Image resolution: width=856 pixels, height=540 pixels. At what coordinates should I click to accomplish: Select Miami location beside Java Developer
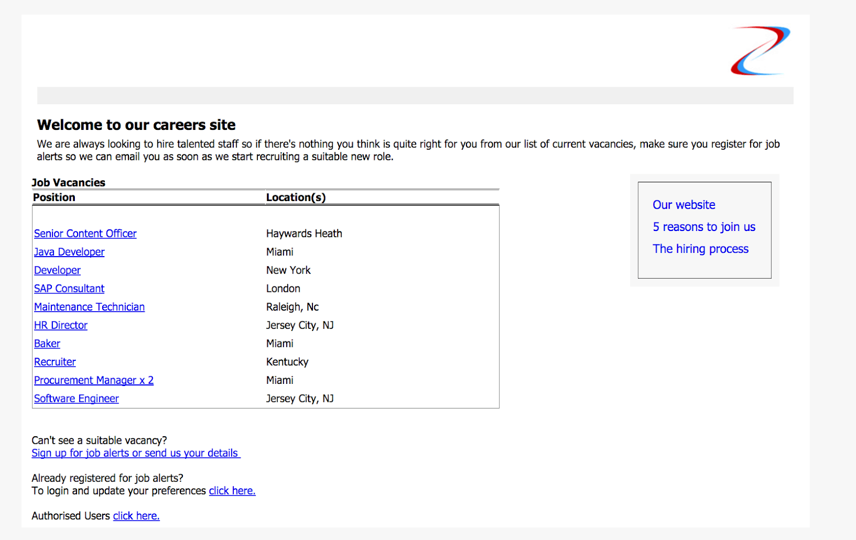click(x=280, y=252)
